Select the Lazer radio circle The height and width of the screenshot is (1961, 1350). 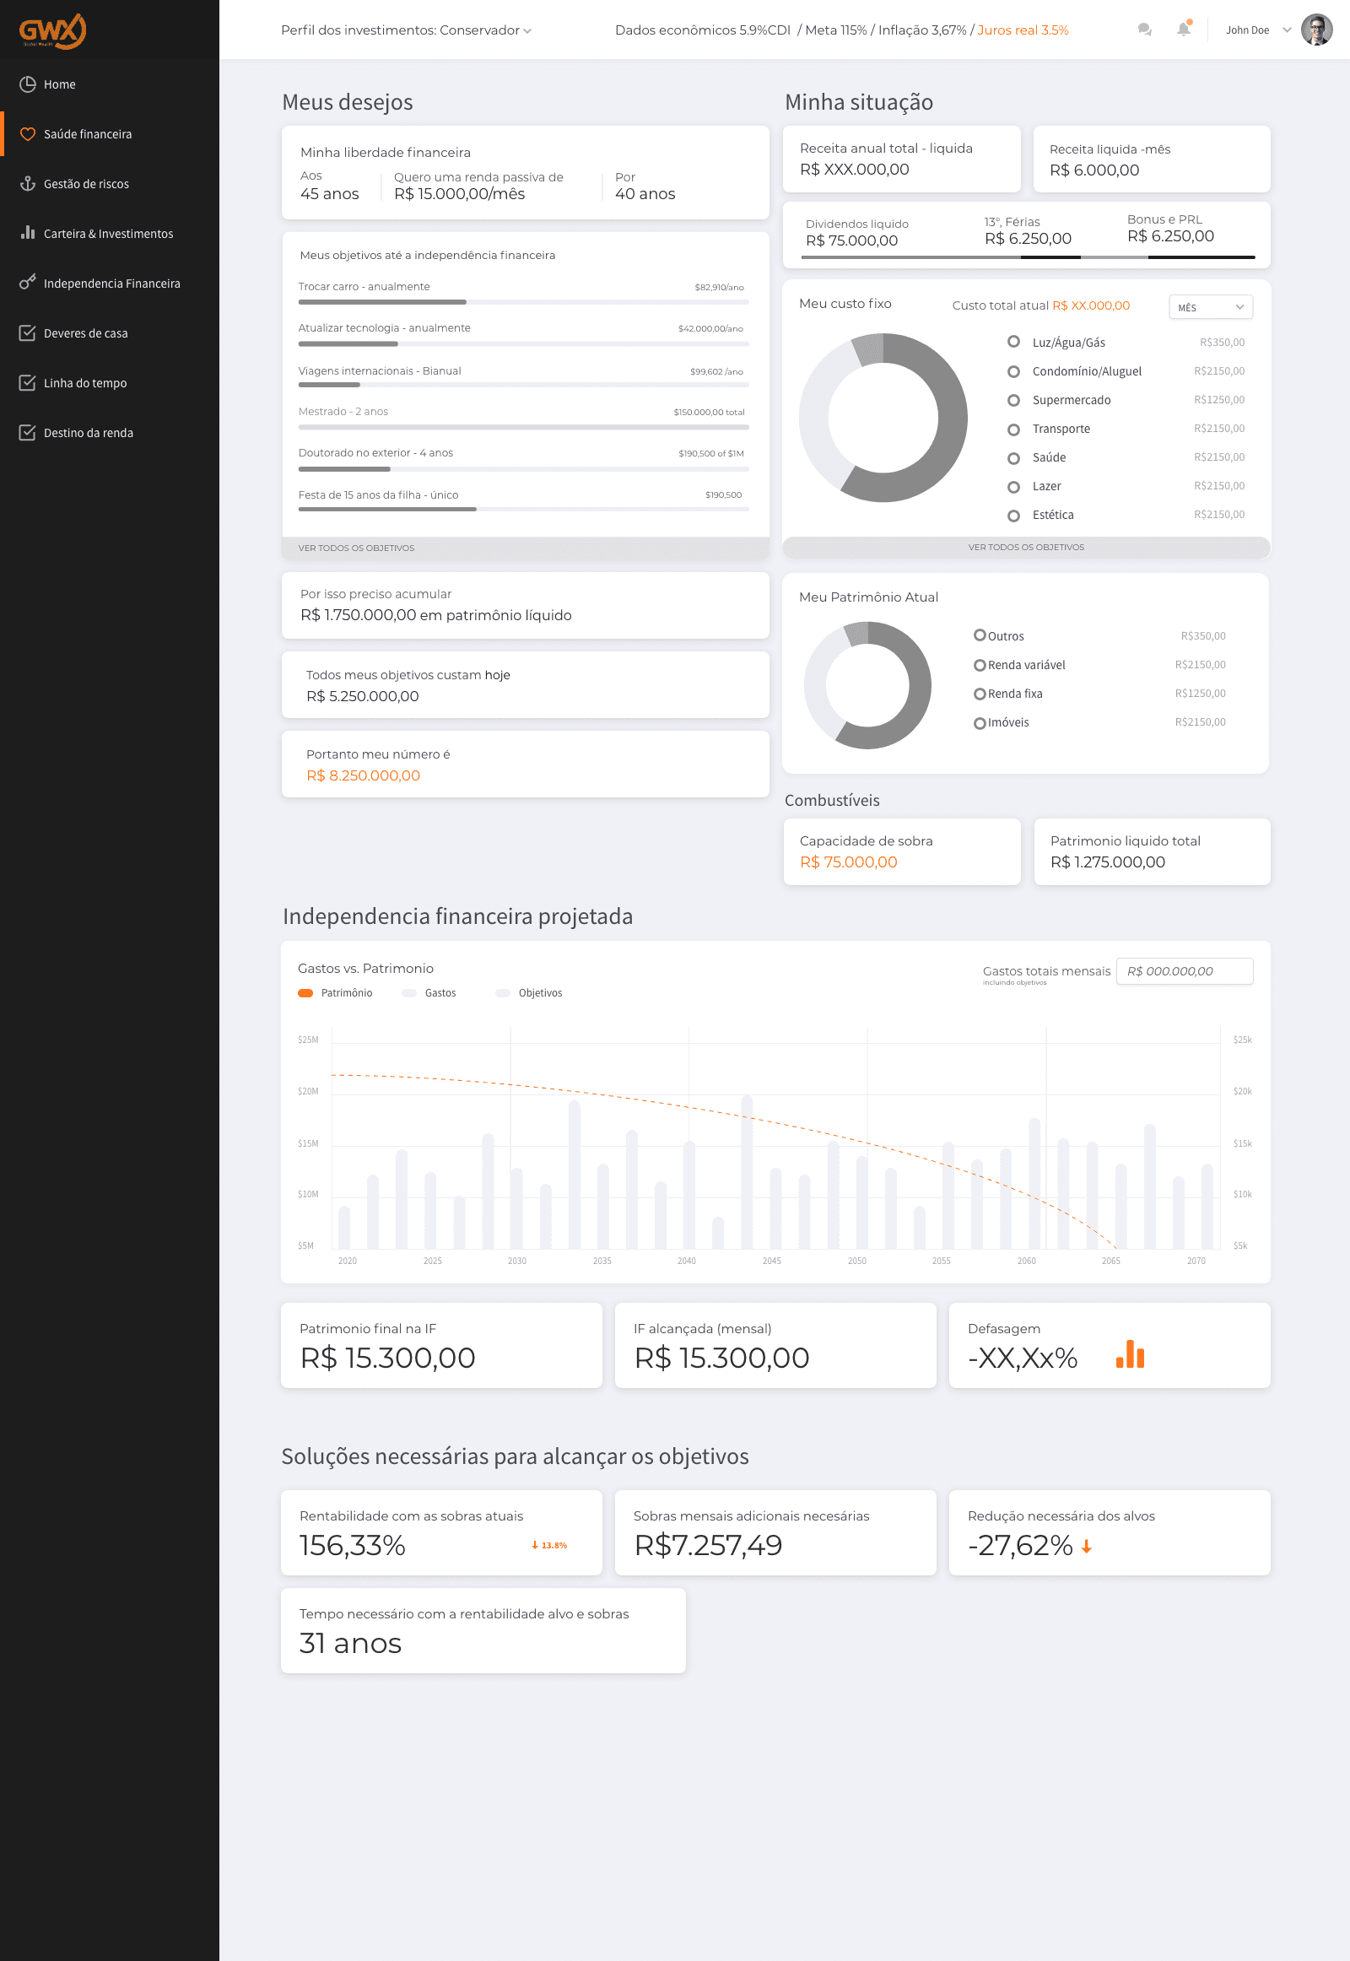coord(1013,486)
